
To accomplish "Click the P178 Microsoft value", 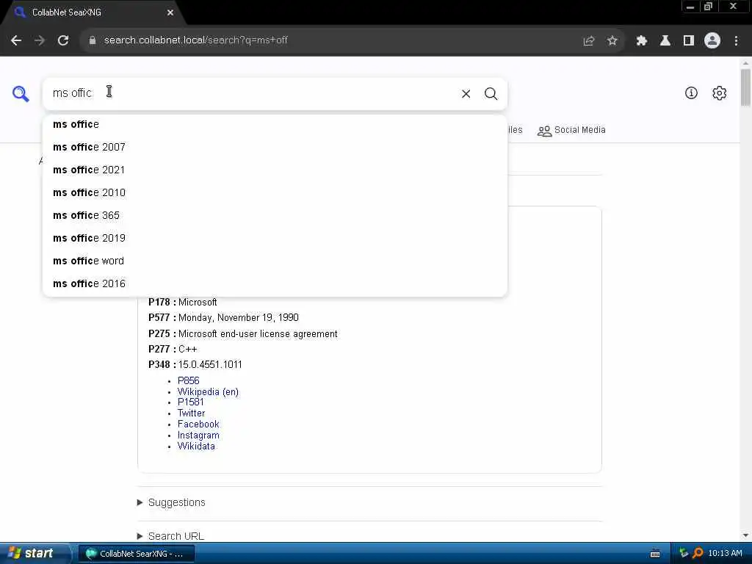I will [198, 303].
